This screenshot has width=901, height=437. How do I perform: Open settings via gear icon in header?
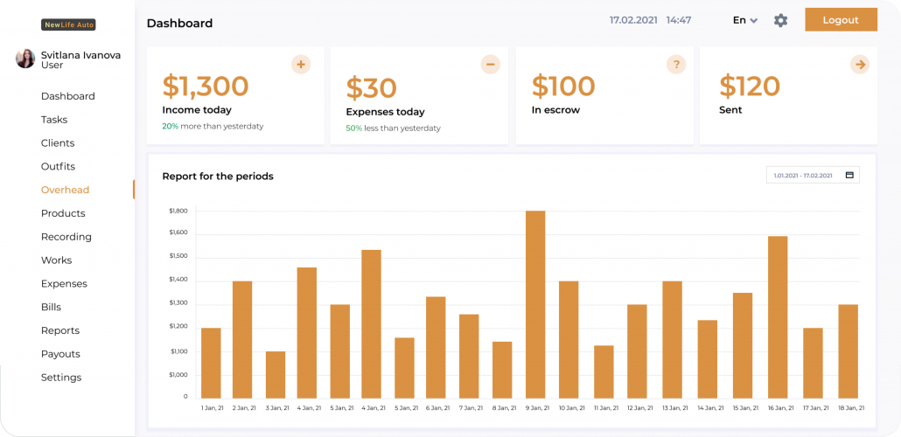click(780, 20)
